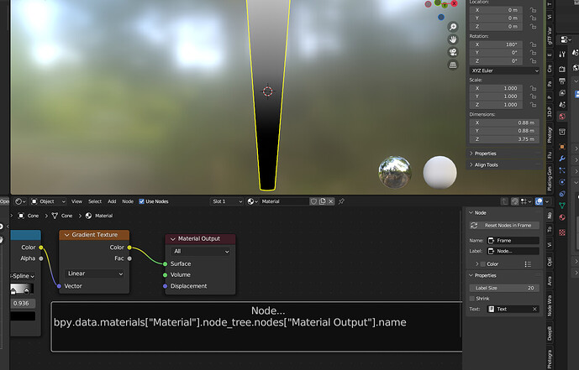Open the Particles properties icon
The width and height of the screenshot is (579, 370).
pos(562,170)
